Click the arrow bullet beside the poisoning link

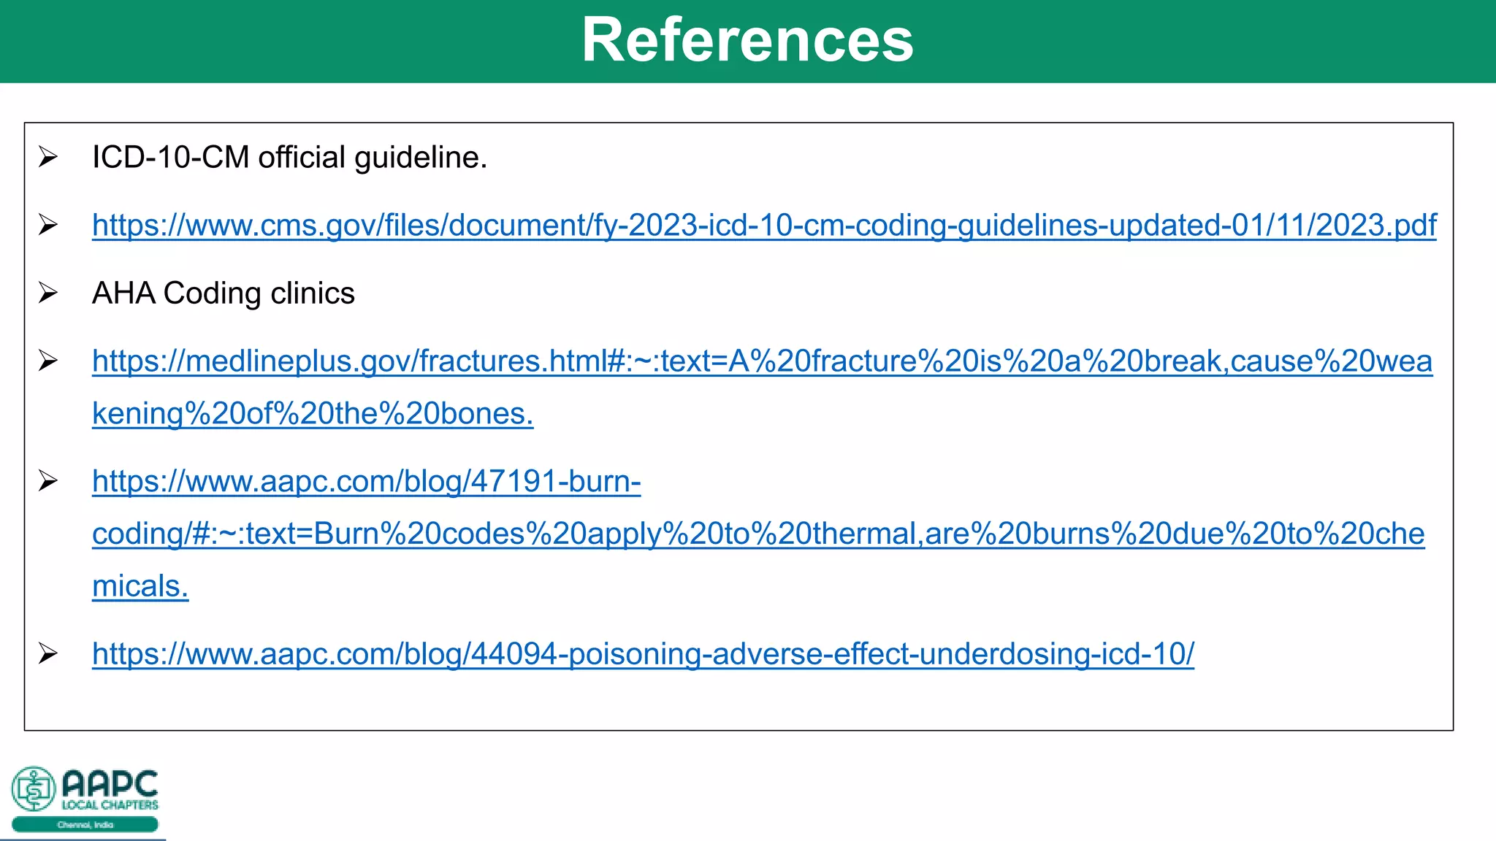[x=48, y=653]
